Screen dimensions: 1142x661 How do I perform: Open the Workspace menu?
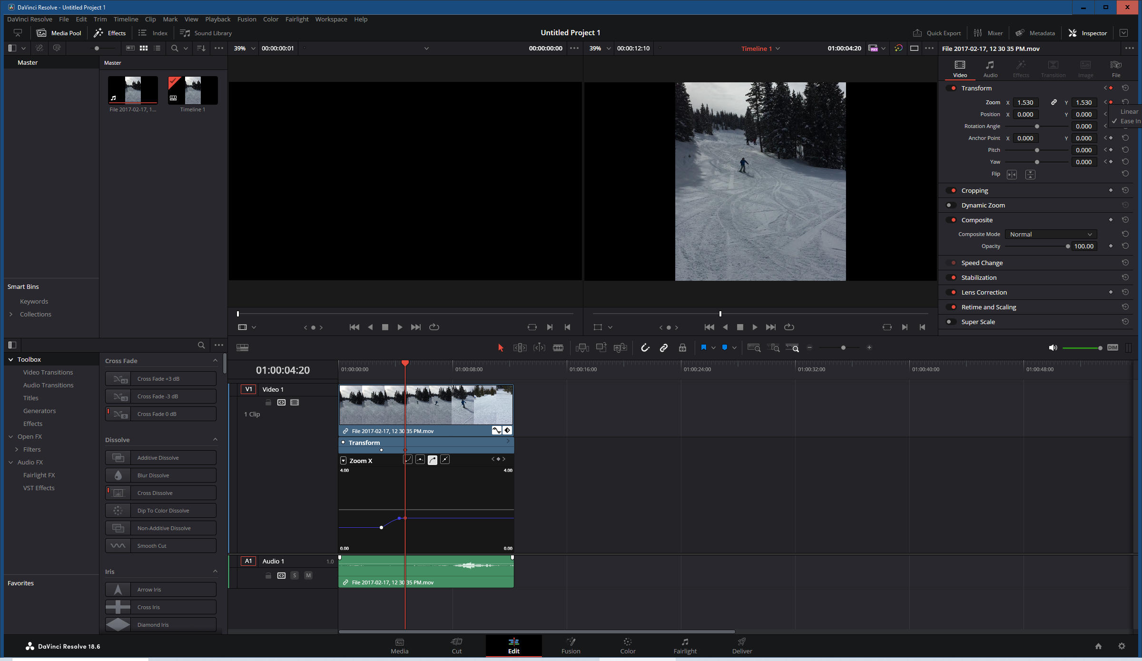point(331,19)
